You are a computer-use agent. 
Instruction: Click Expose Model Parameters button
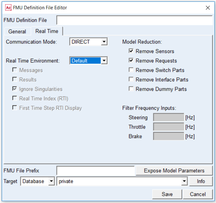coord(174,171)
